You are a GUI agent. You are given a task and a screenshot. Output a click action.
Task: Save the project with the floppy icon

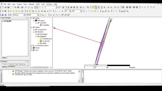pos(8,7)
